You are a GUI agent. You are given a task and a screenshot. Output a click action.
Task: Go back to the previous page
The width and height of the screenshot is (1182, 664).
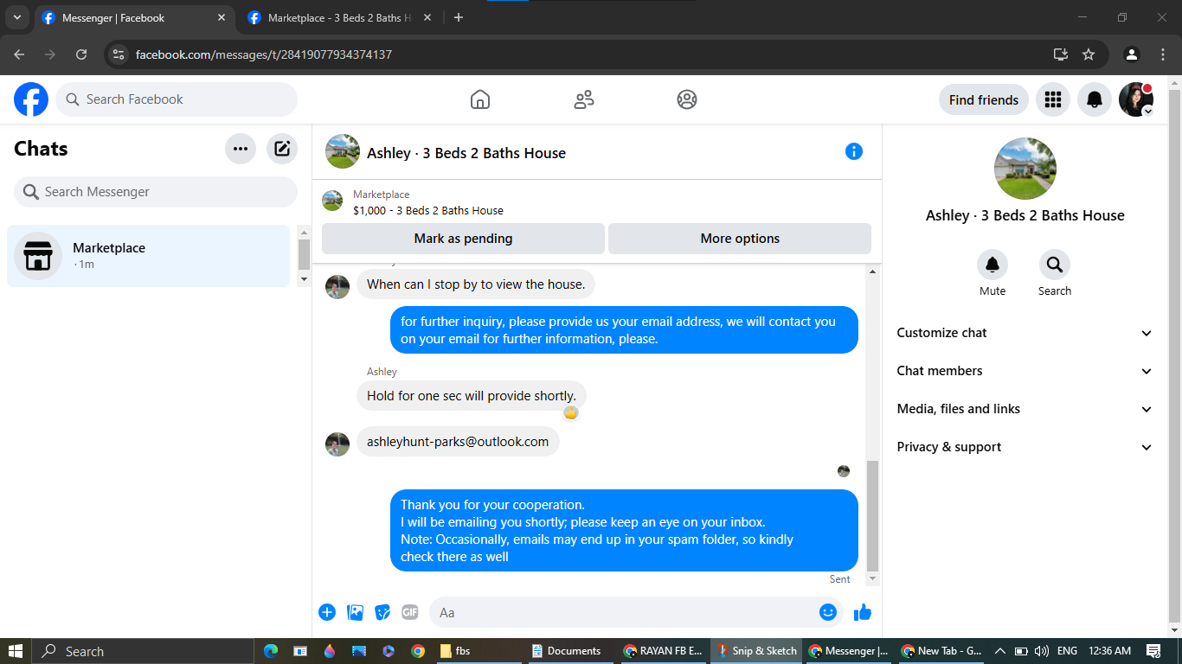click(x=19, y=54)
